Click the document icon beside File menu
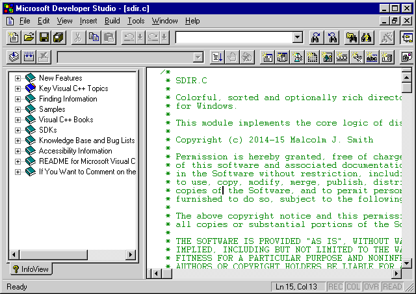Image resolution: width=416 pixels, height=294 pixels. (10, 21)
